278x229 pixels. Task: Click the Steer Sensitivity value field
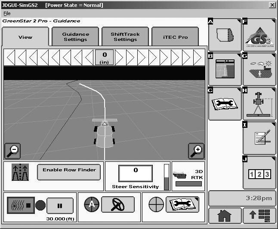[135, 173]
